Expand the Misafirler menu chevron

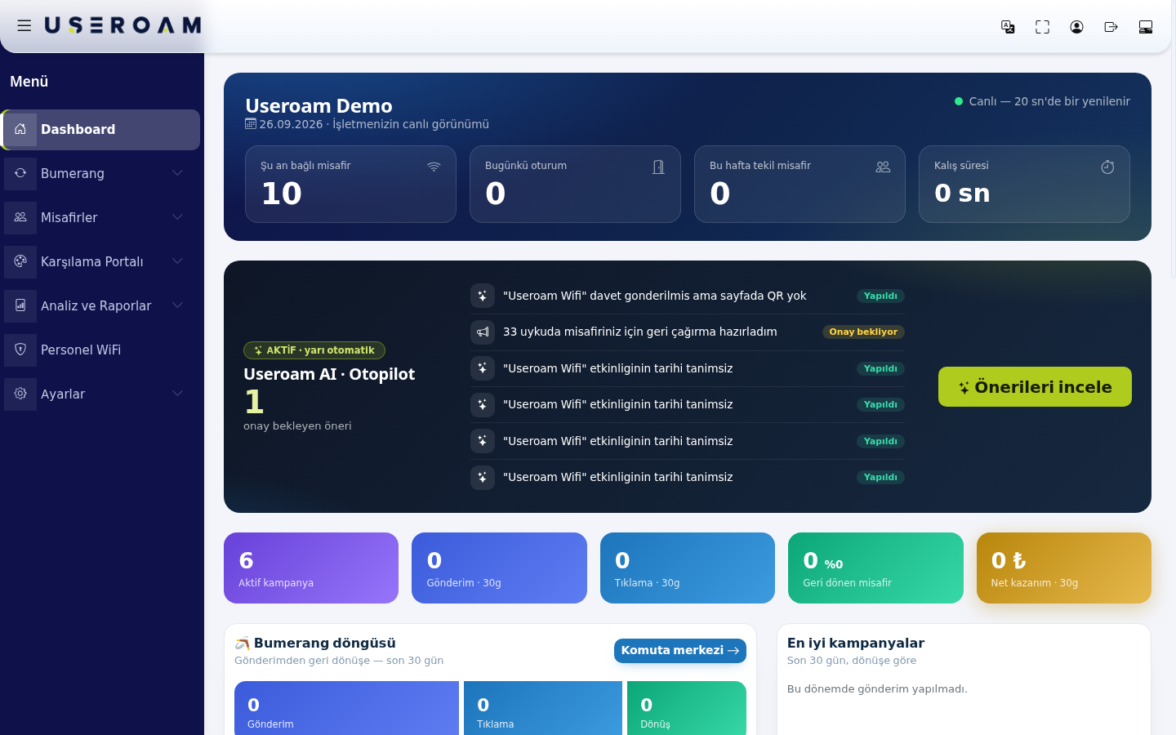pos(177,217)
